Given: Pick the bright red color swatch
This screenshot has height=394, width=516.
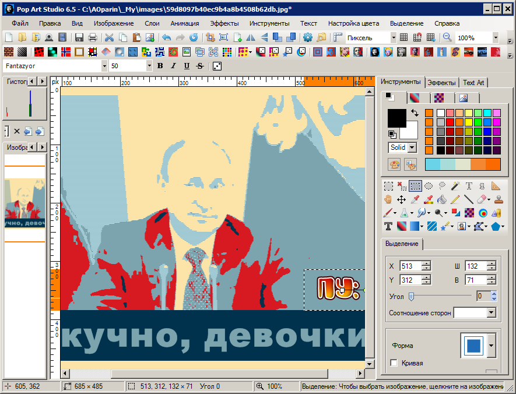Looking at the screenshot, I should (450, 122).
